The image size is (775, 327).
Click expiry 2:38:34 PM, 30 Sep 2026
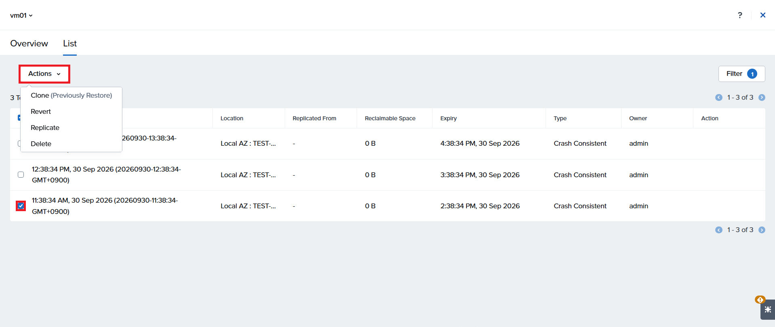[x=480, y=206]
